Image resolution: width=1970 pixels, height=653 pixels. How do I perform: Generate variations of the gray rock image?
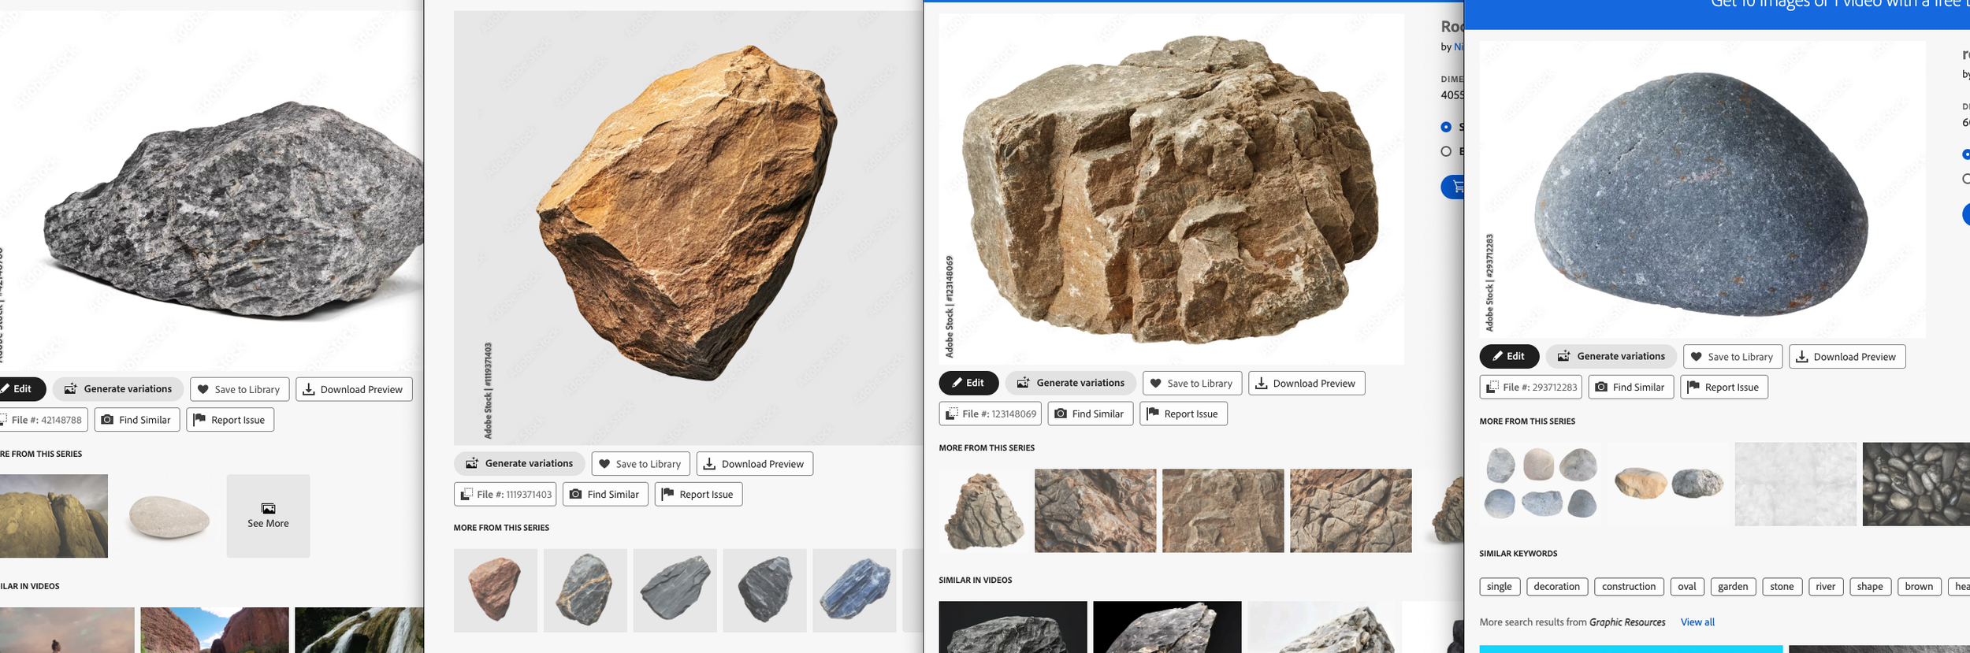(x=118, y=389)
